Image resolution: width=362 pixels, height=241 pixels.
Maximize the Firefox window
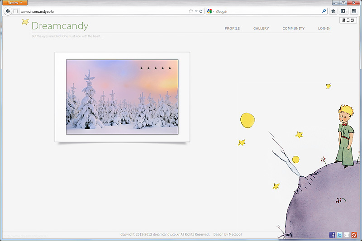click(343, 3)
